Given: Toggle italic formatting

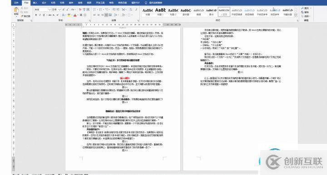Looking at the screenshot, I should 40,15.
